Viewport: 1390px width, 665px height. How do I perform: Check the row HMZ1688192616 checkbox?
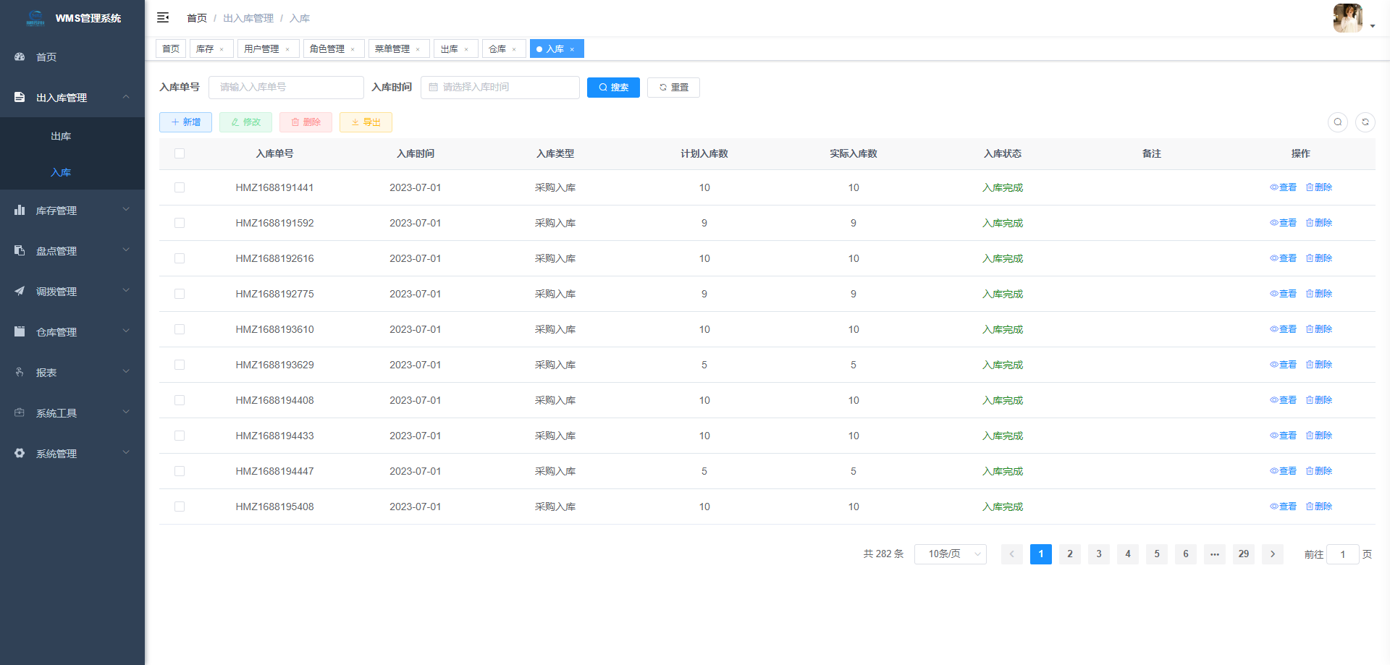180,258
